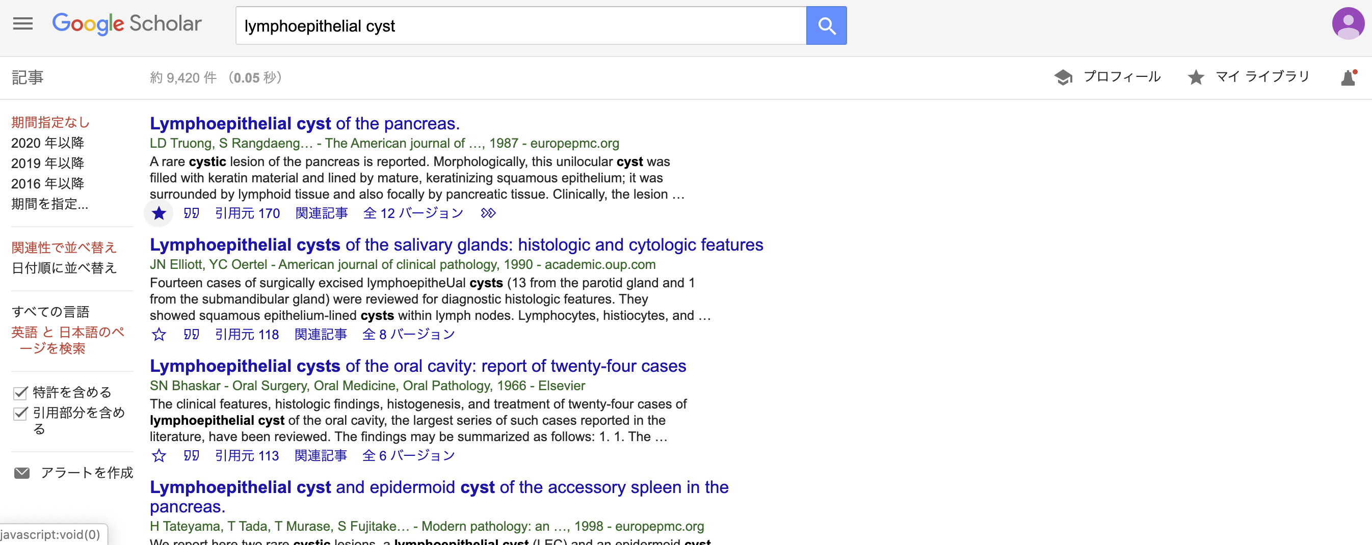The height and width of the screenshot is (545, 1372).
Task: Filter results to 2020 年以降
Action: (x=47, y=143)
